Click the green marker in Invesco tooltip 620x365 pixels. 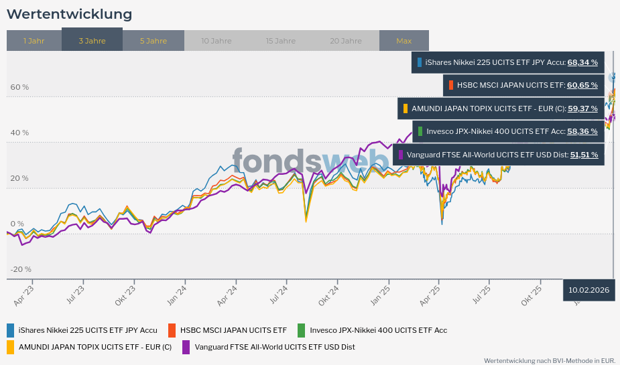[420, 131]
